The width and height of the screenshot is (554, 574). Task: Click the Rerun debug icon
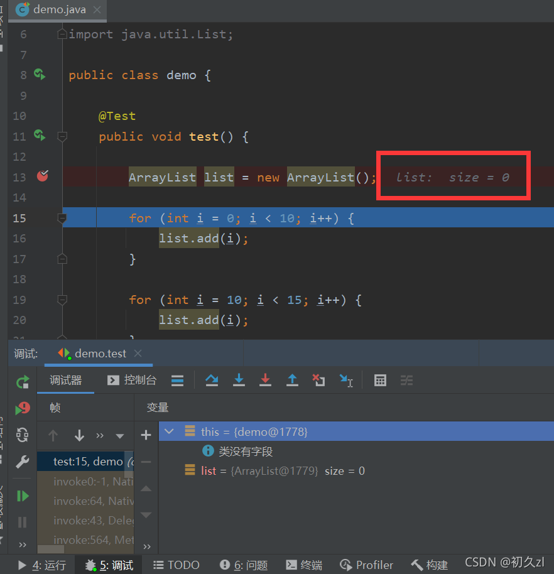23,382
